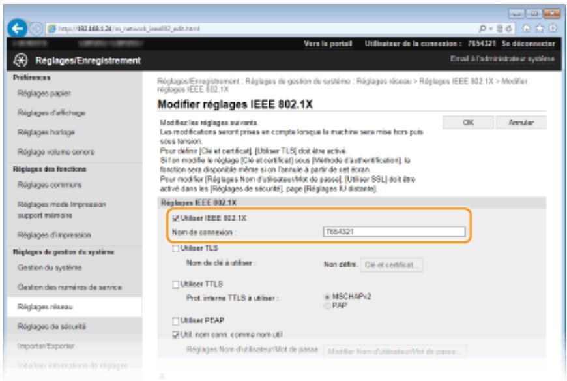Enable the Utiliser PEAP checkbox
567x381 pixels.
coord(176,321)
